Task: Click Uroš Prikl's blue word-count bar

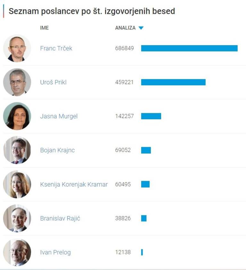Action: pyautogui.click(x=173, y=82)
